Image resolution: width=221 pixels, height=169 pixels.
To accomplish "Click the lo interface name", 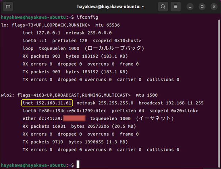I will [4, 25].
